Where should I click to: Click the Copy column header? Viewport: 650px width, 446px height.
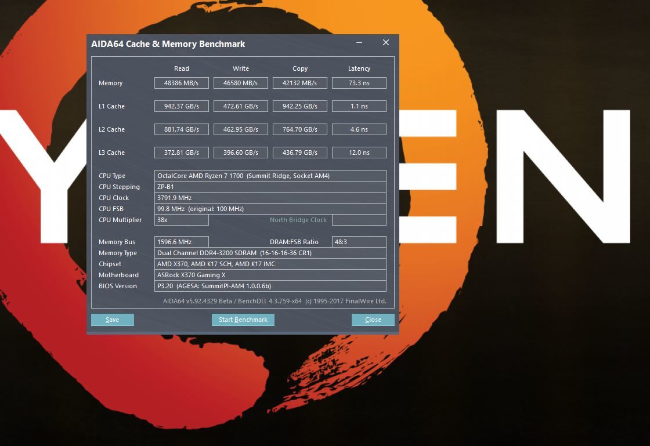pyautogui.click(x=300, y=68)
